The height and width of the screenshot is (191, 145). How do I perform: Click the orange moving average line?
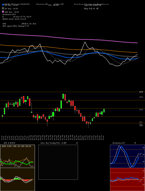68,49
